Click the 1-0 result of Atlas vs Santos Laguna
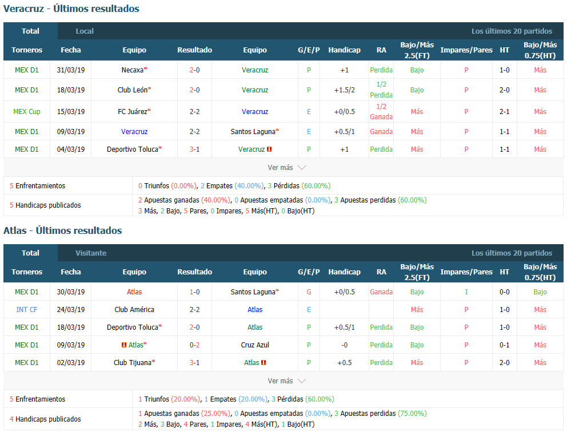 [194, 292]
